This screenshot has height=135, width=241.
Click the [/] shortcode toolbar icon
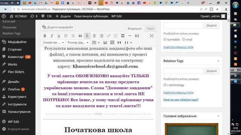click(x=119, y=42)
